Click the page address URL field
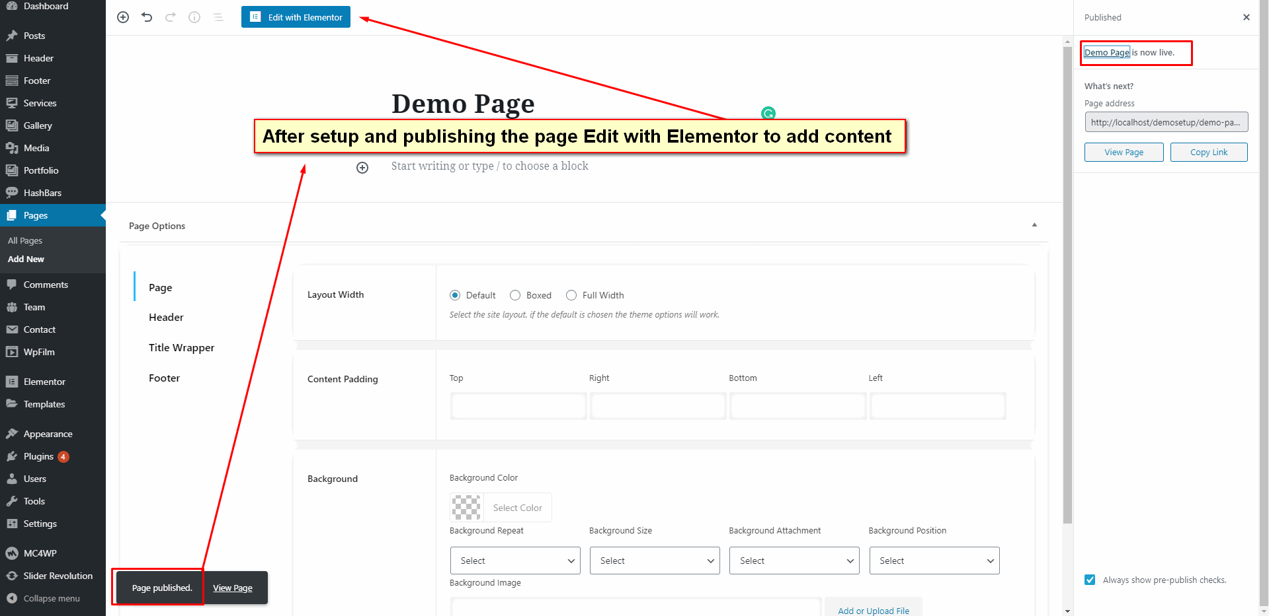 (1167, 122)
